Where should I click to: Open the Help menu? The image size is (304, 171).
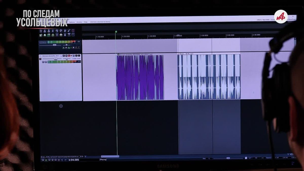(86, 22)
